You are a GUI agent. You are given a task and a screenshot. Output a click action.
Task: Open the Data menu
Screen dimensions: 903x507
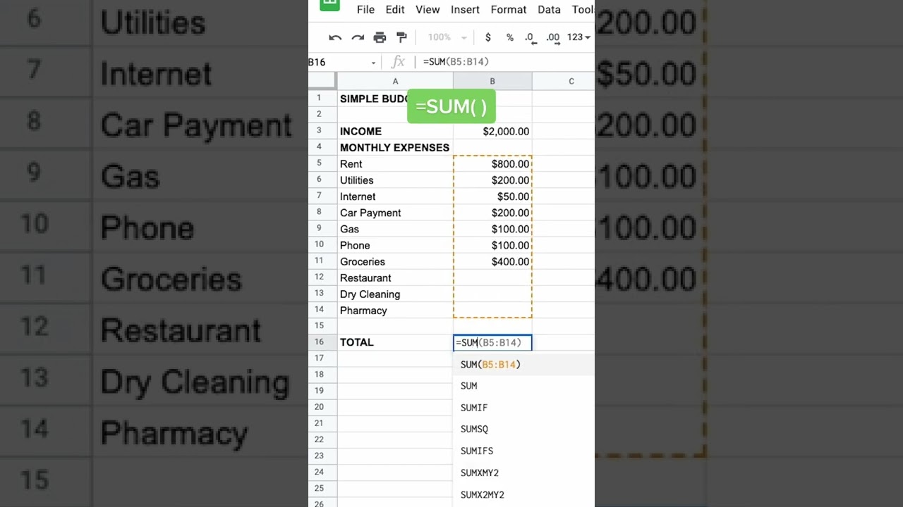click(x=549, y=9)
